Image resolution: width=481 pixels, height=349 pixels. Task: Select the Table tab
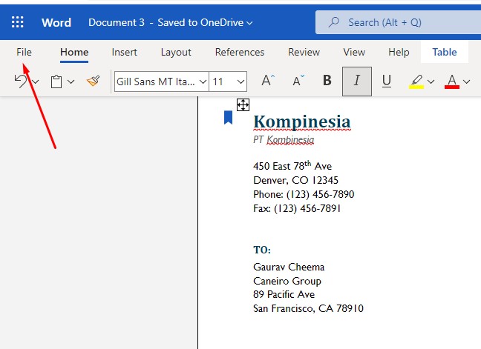pyautogui.click(x=445, y=52)
